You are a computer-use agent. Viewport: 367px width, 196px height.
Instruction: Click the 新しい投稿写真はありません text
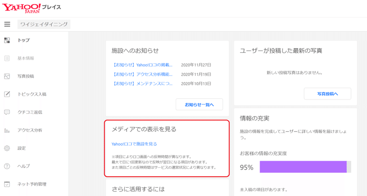tap(295, 73)
